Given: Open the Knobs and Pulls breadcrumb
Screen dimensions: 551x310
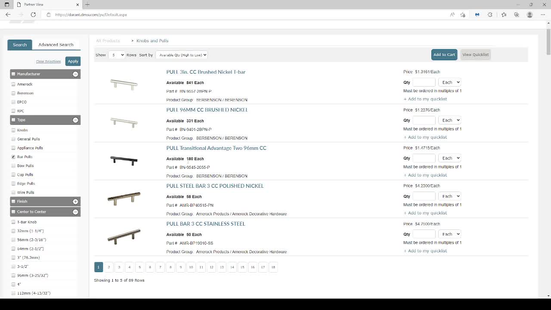Looking at the screenshot, I should [x=152, y=41].
